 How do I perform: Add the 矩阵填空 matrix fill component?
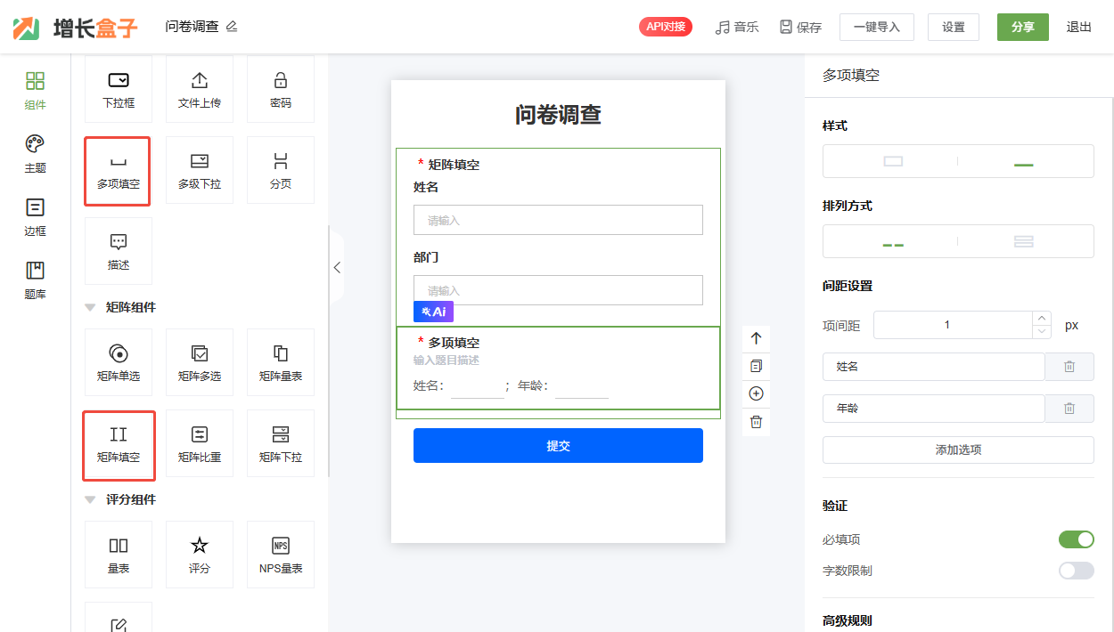119,444
